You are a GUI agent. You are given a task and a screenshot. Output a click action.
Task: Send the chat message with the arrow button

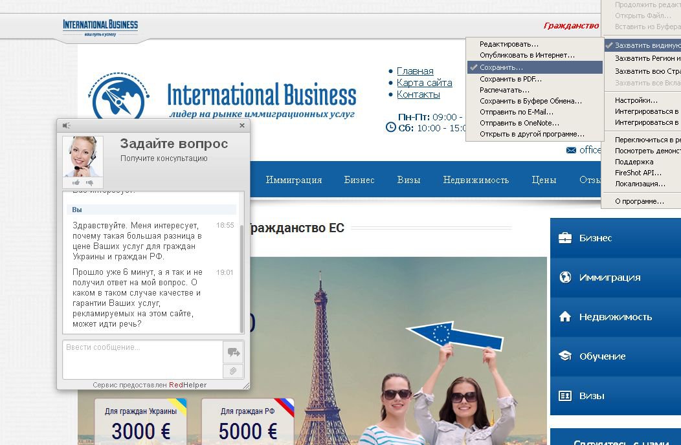[x=233, y=353]
